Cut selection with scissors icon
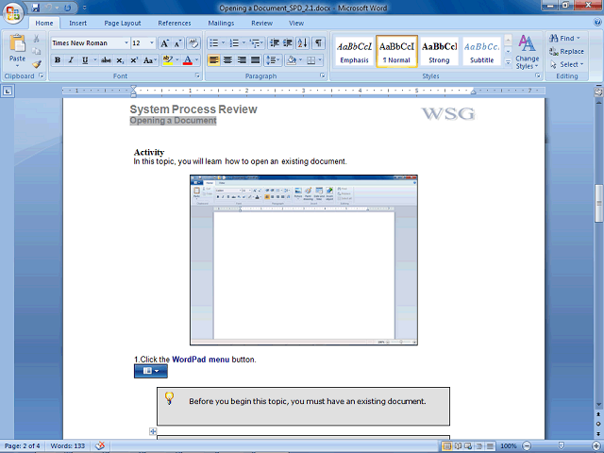Viewport: 604px width, 453px height. pos(36,39)
